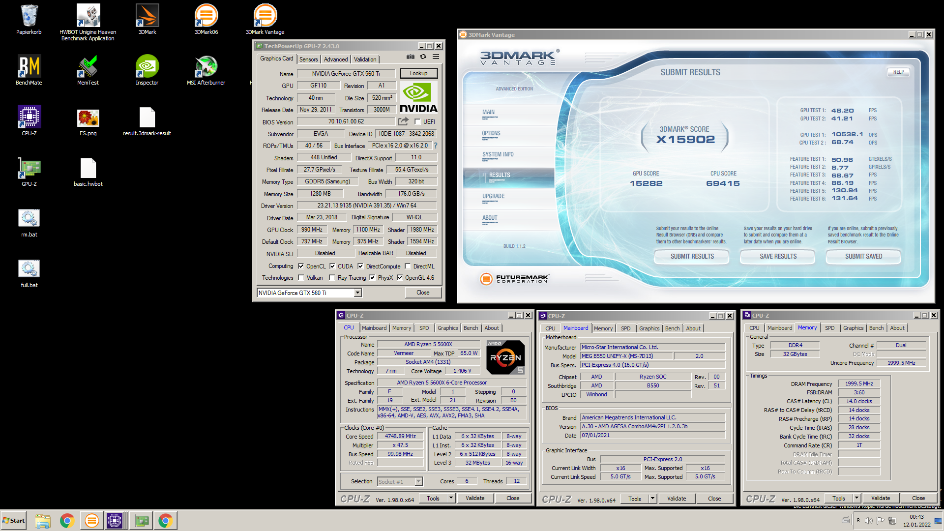This screenshot has height=531, width=944.
Task: Launch HWBOT Unigine Heaven Benchmark shortcut
Action: [88, 22]
